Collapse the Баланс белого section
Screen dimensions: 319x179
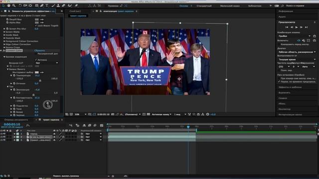point(8,69)
